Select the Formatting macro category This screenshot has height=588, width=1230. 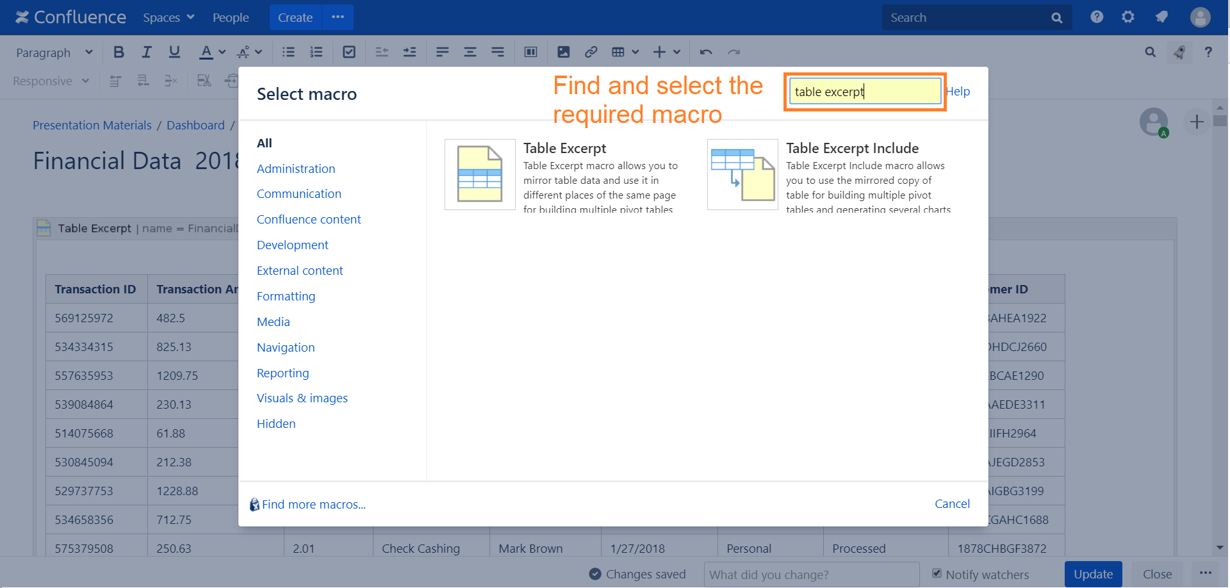286,296
